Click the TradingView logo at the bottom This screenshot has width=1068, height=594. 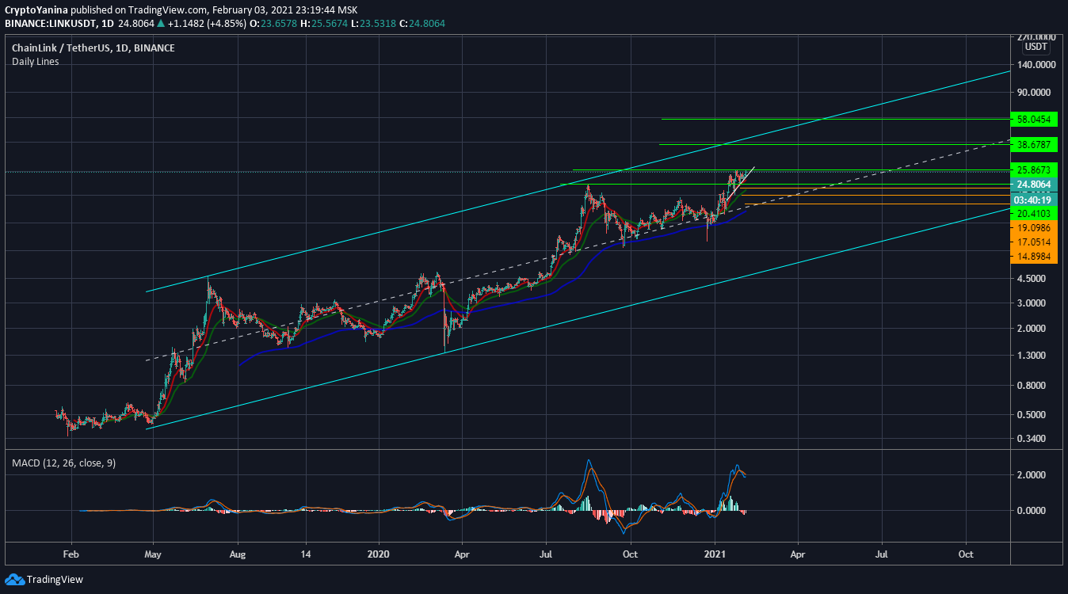(44, 579)
